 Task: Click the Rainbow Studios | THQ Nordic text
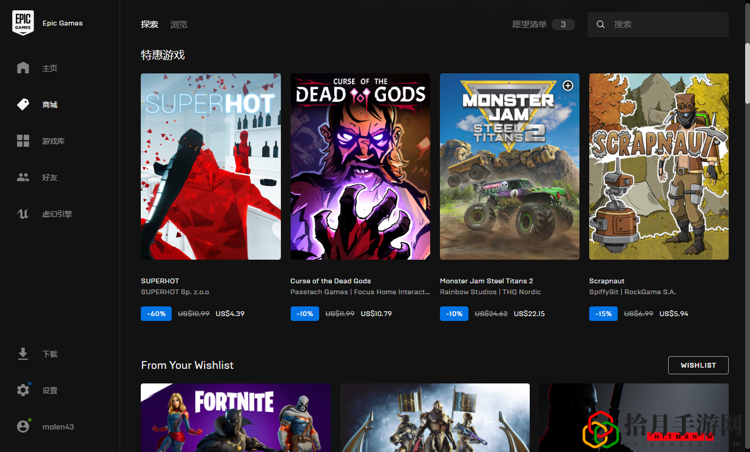point(490,292)
